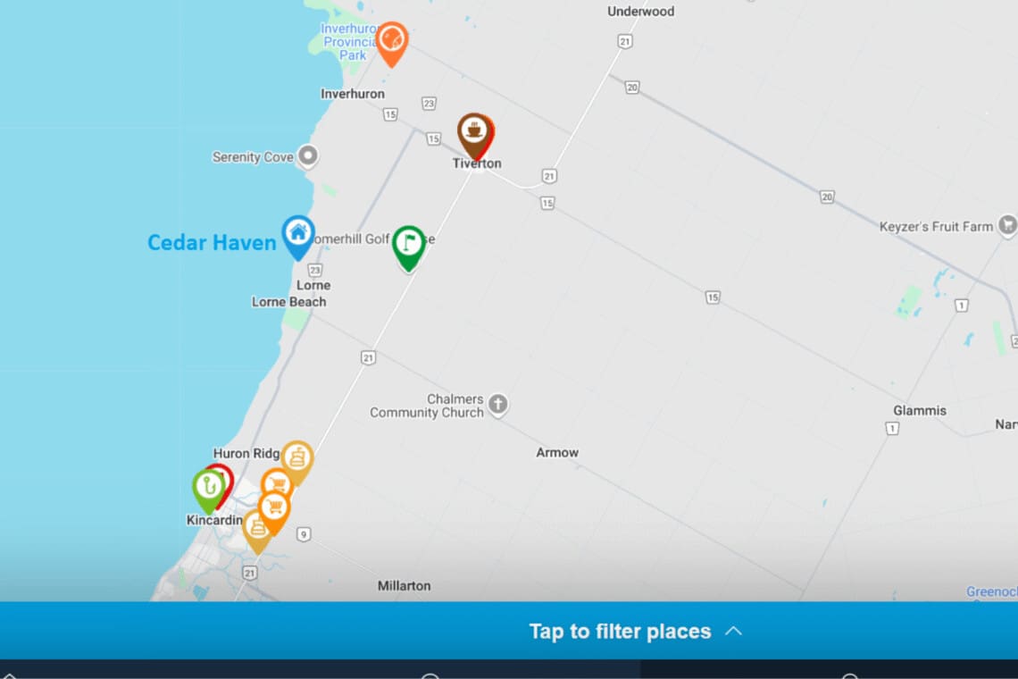Open the green golf flag marker
The image size is (1018, 679).
[x=408, y=243]
